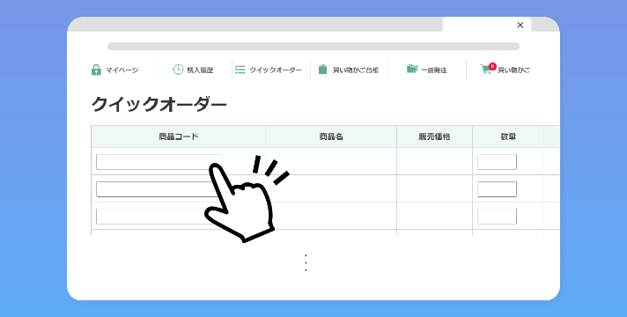Click the 買い物かご shopping cart icon

(x=486, y=70)
